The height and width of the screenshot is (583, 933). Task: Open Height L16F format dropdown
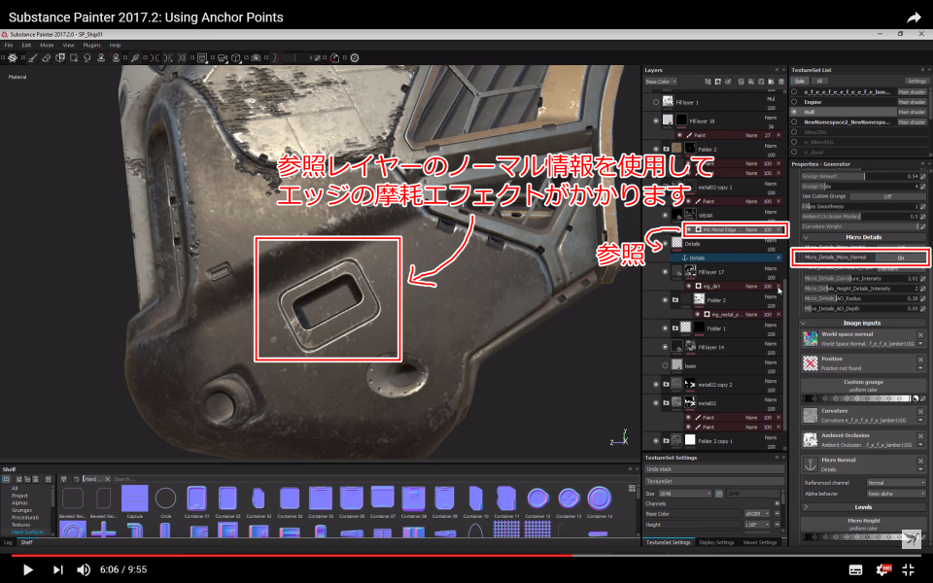757,525
